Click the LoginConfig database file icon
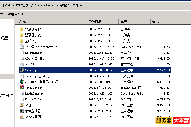Image resolution: width=191 pixels, height=127 pixels. (x=22, y=94)
